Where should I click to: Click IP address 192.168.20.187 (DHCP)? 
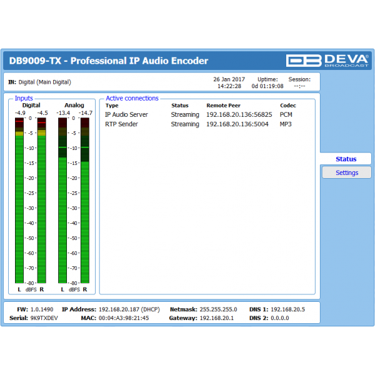pyautogui.click(x=129, y=309)
